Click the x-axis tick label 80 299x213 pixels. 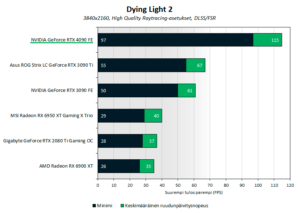[226, 185]
